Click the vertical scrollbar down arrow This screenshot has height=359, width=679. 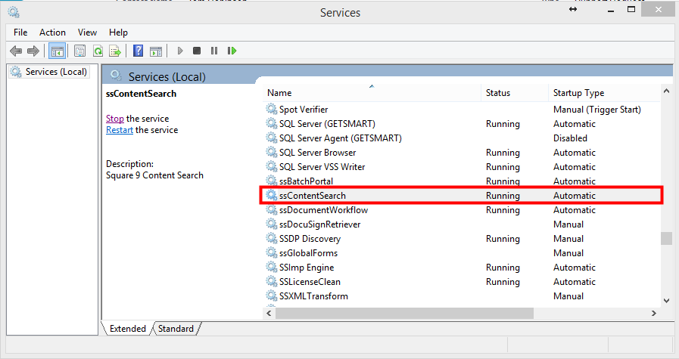click(x=666, y=300)
